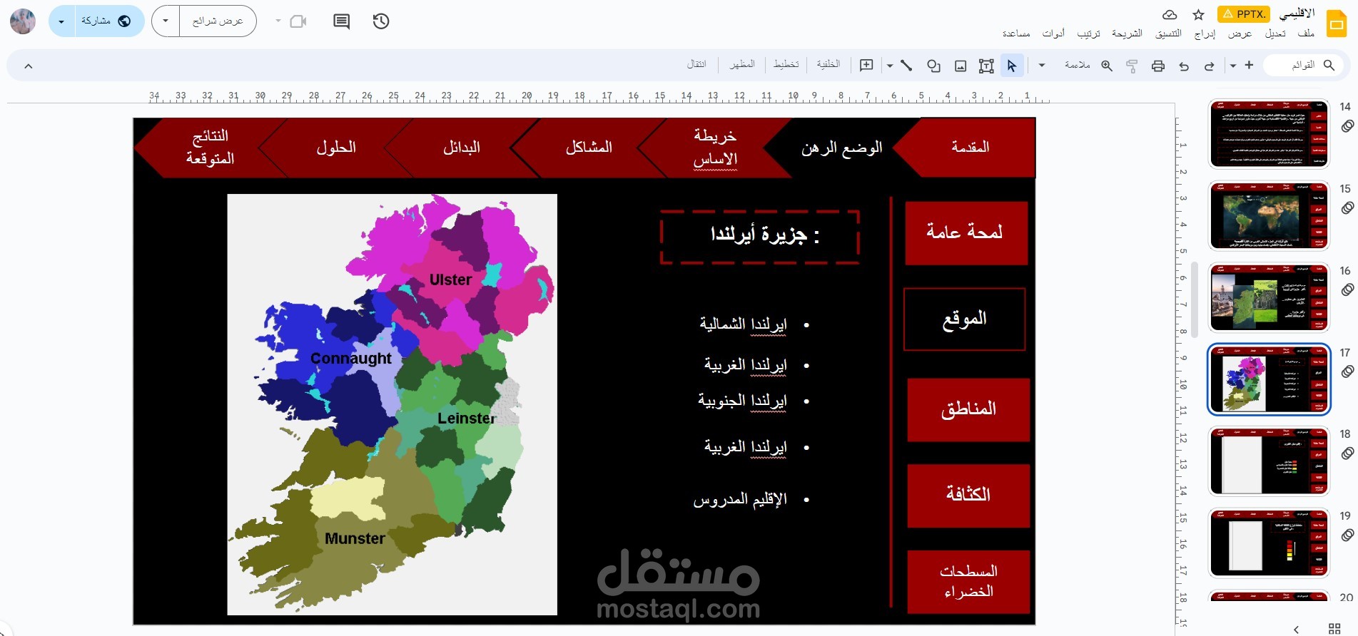
Task: Open the التنسيق menu
Action: pos(1169,34)
